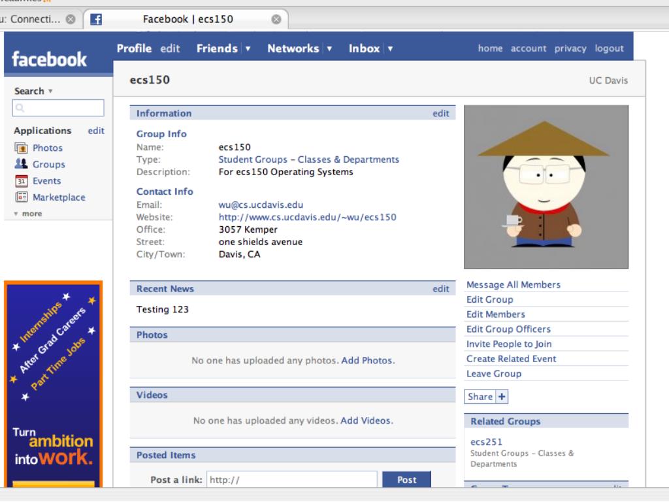669x502 pixels.
Task: Open the Friends menu
Action: (217, 48)
